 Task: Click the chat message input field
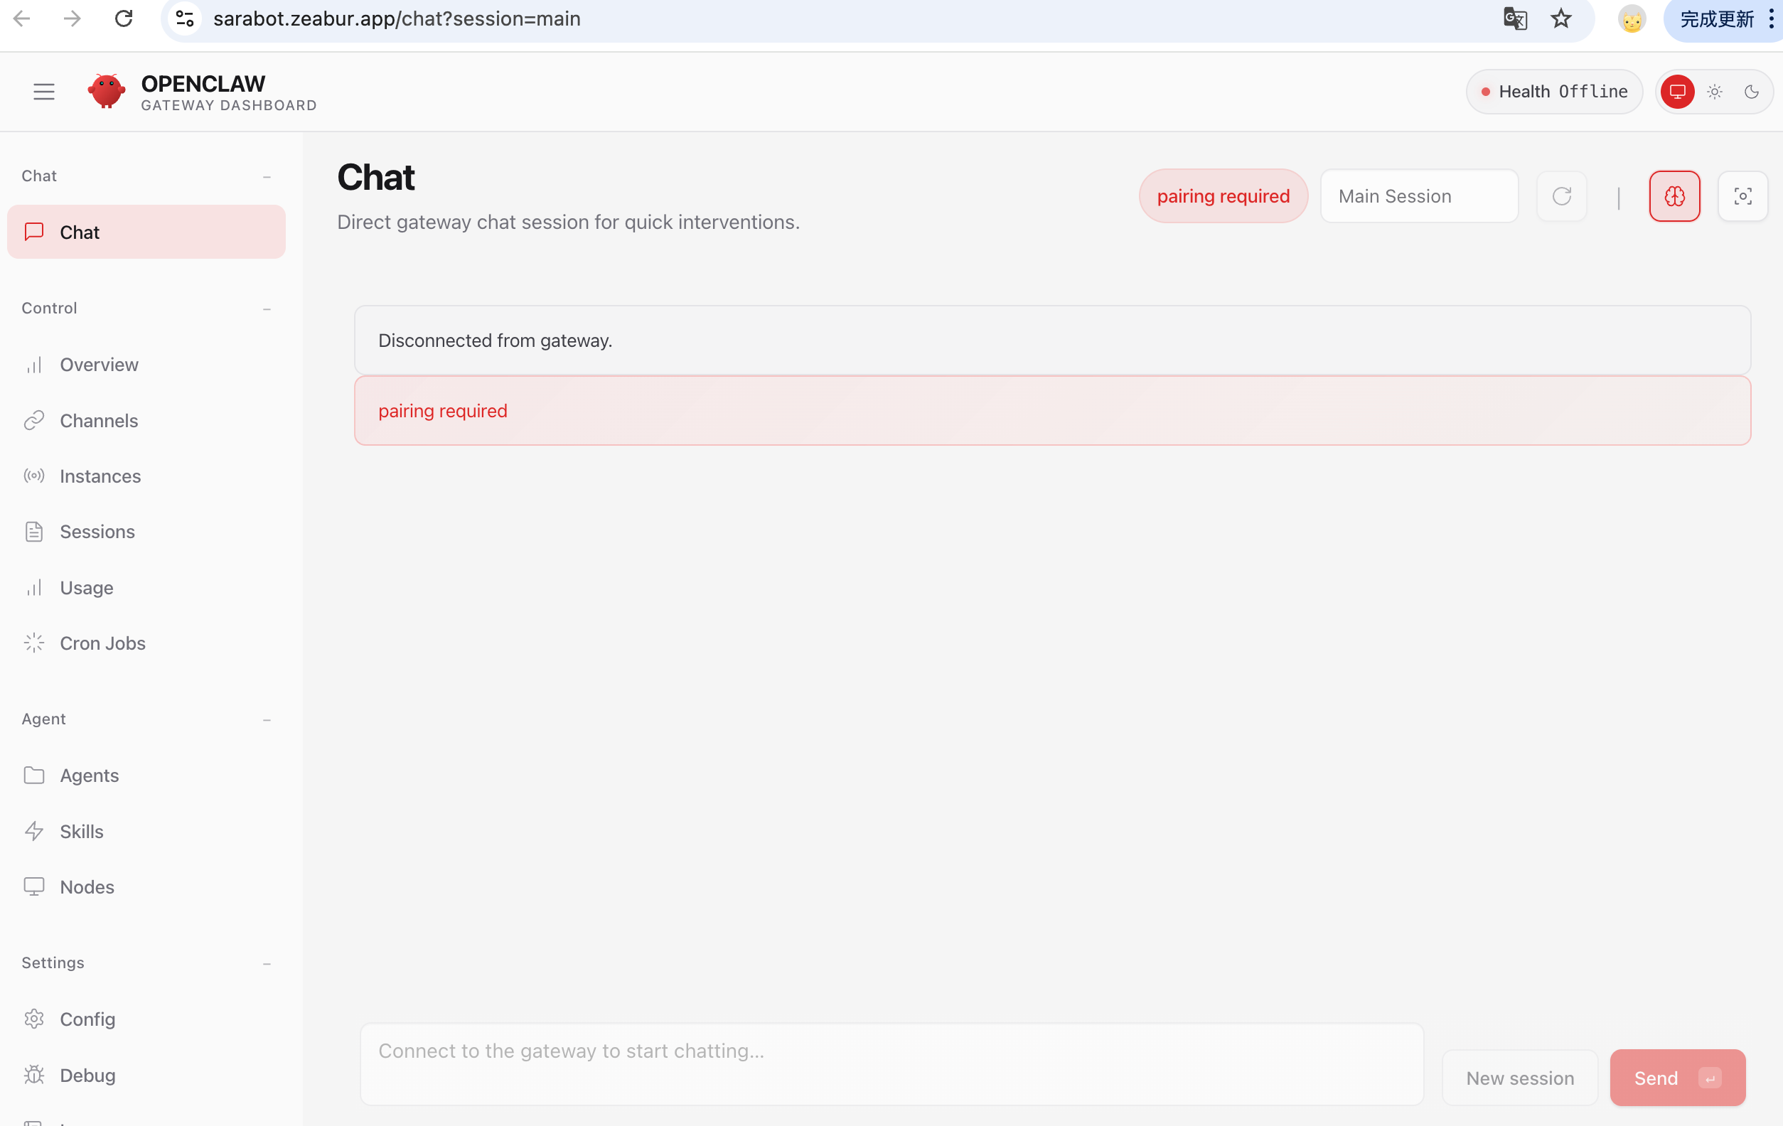(x=891, y=1063)
